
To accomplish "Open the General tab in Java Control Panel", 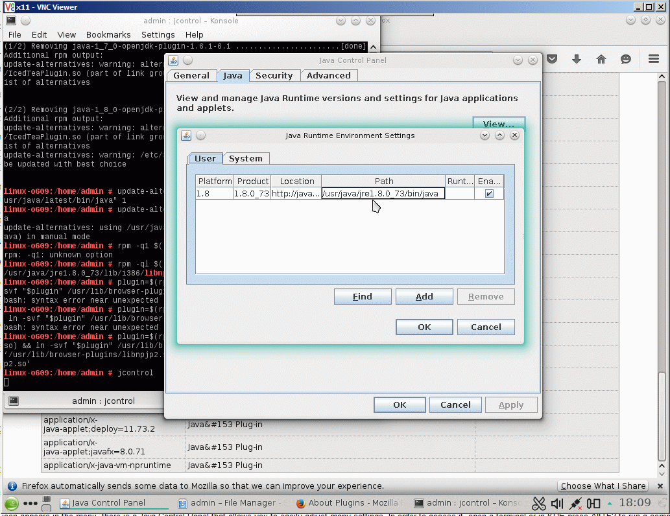I will 191,76.
